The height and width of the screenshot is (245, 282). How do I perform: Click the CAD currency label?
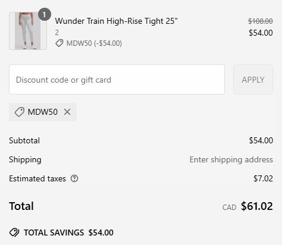coord(229,208)
